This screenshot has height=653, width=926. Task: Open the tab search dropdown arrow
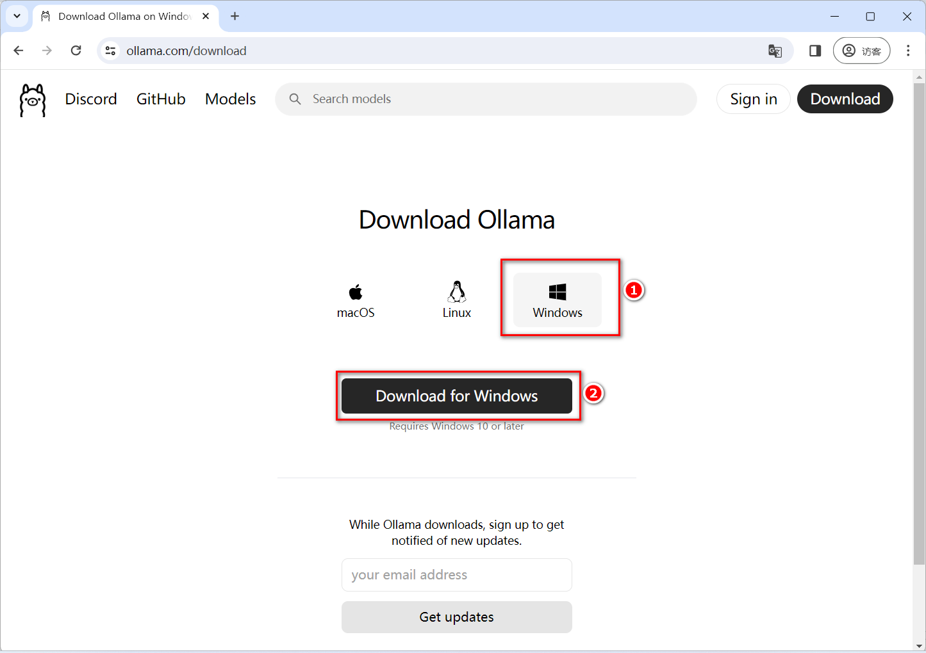click(x=17, y=16)
